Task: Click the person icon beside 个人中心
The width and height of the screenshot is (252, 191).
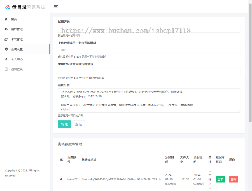Action: coord(6,59)
